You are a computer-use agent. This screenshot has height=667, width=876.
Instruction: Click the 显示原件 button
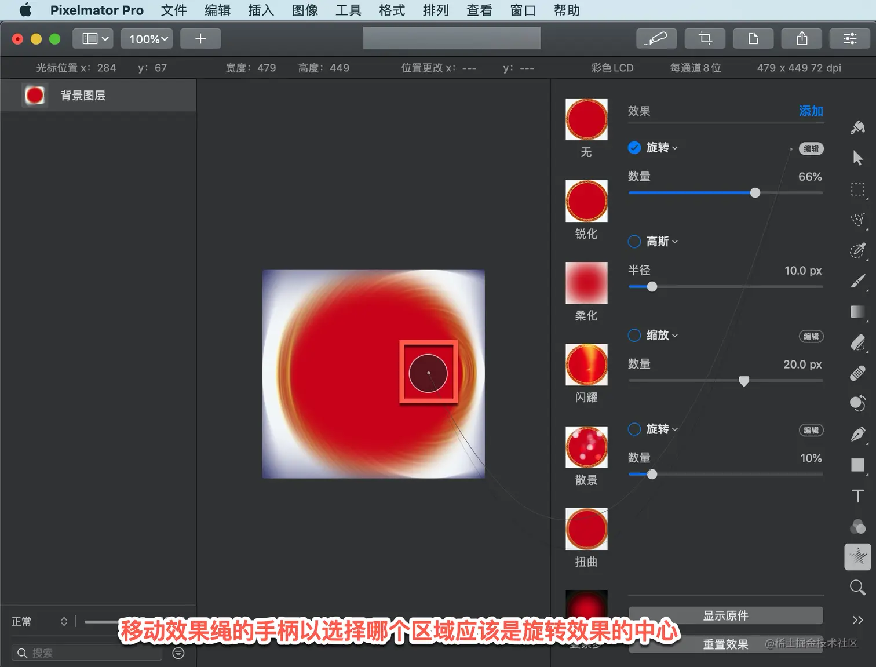[726, 615]
